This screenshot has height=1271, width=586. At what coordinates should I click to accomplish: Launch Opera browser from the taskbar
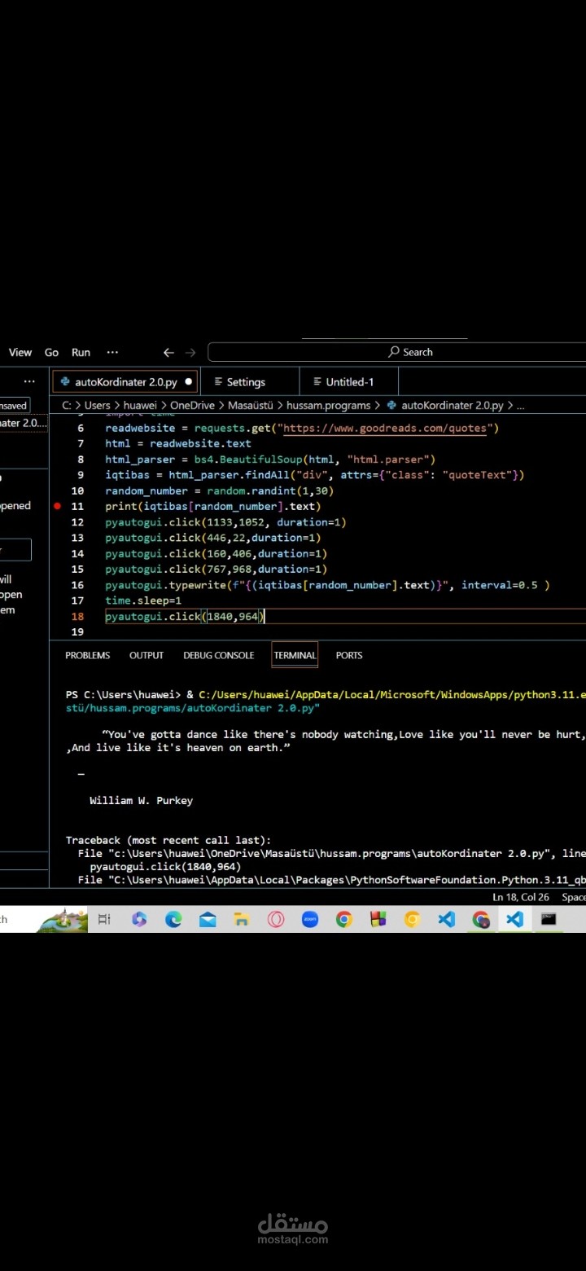[276, 919]
